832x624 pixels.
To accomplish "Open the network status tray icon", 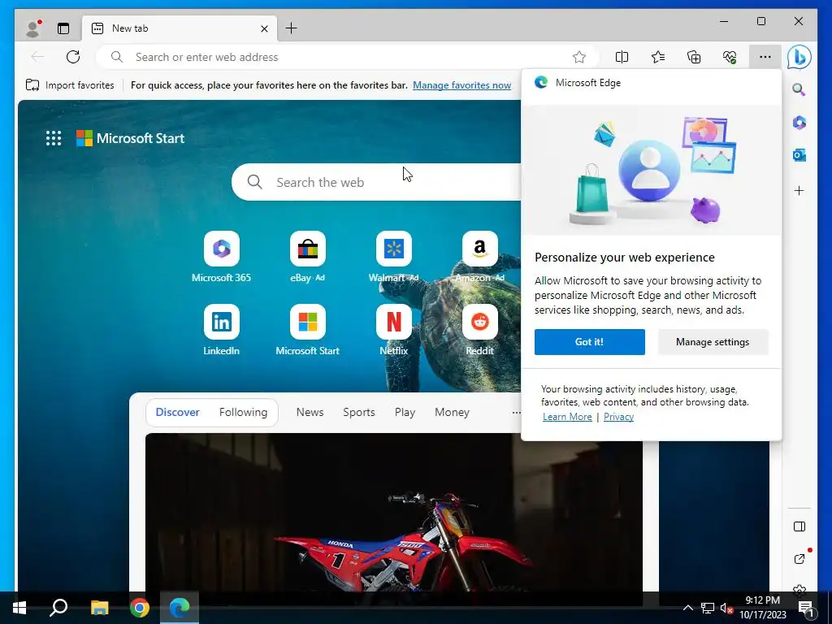I will click(x=708, y=608).
